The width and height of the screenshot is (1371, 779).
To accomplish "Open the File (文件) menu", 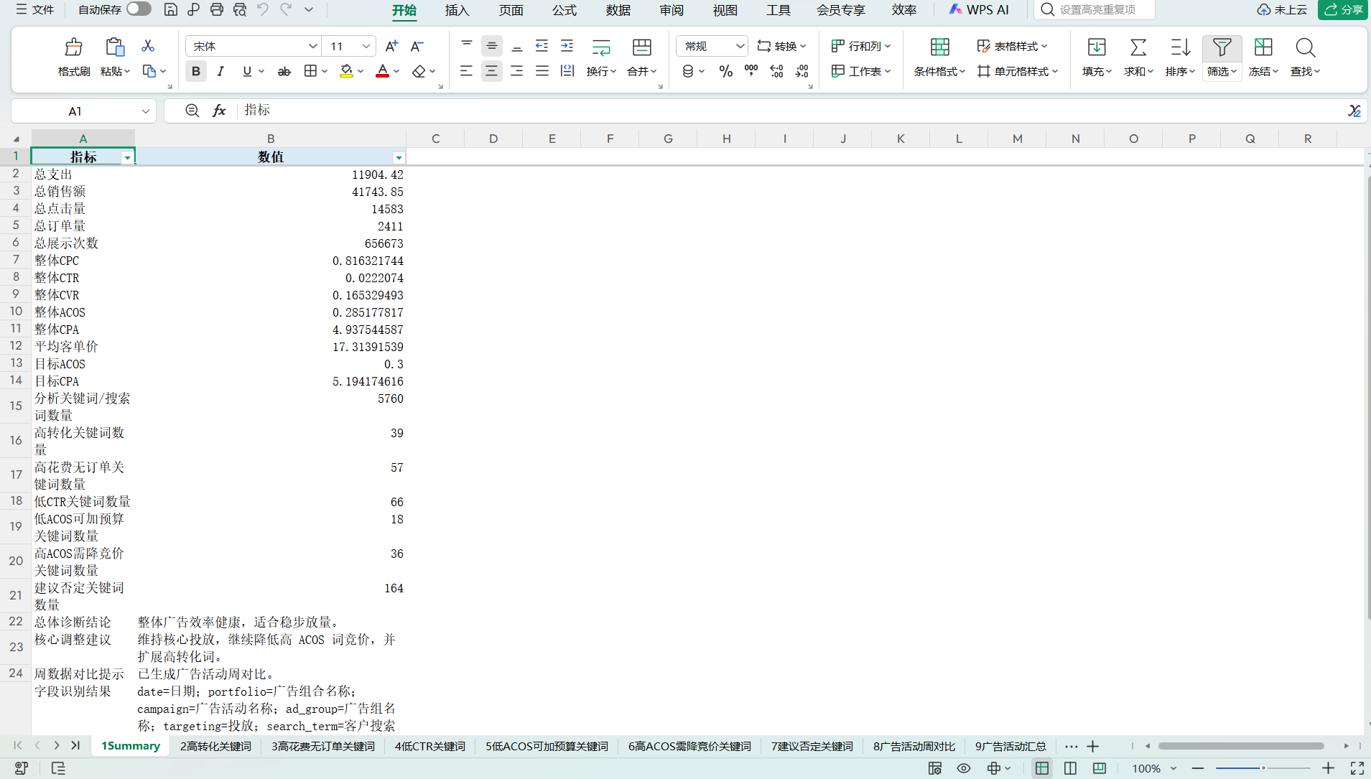I will 35,9.
